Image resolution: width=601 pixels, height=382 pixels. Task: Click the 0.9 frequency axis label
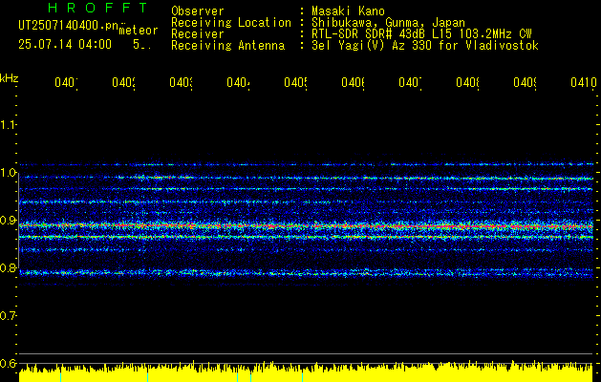tap(9, 221)
